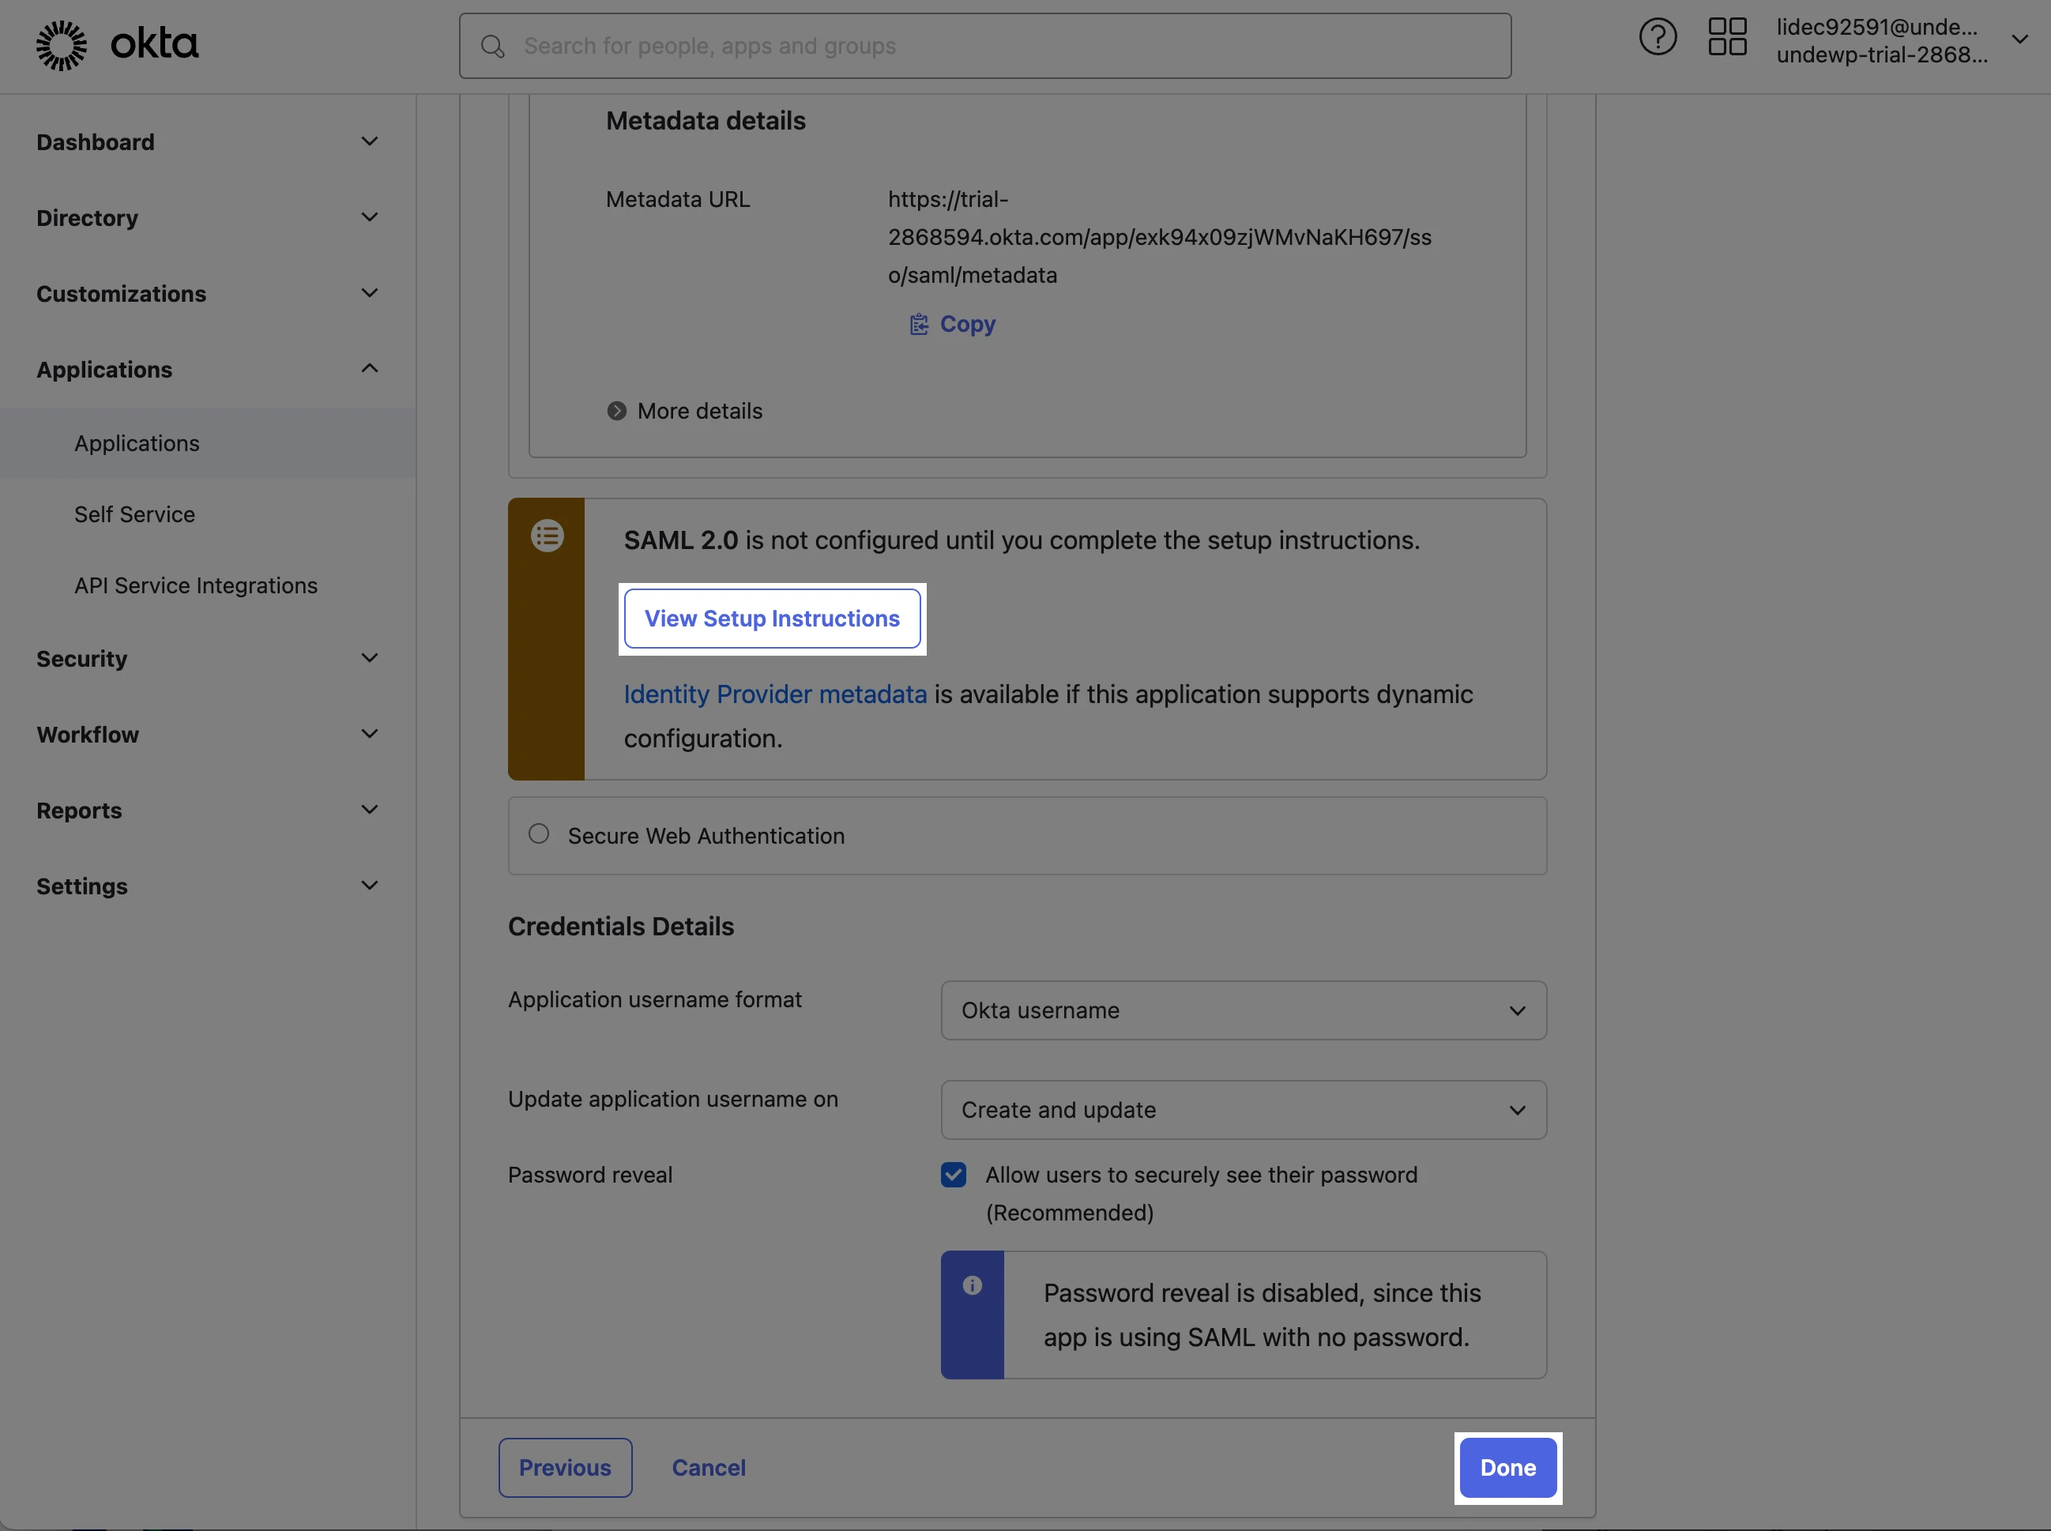Viewport: 2051px width, 1531px height.
Task: Click the Done button
Action: [x=1508, y=1468]
